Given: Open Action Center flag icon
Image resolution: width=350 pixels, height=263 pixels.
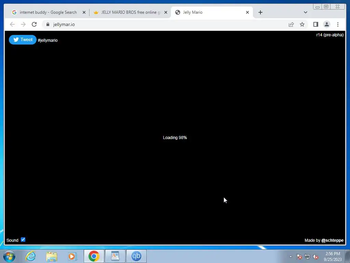Looking at the screenshot, I should tap(299, 256).
